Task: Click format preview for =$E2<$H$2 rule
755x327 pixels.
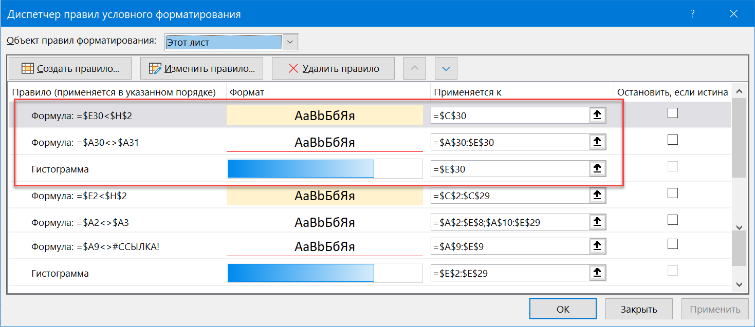Action: point(325,196)
